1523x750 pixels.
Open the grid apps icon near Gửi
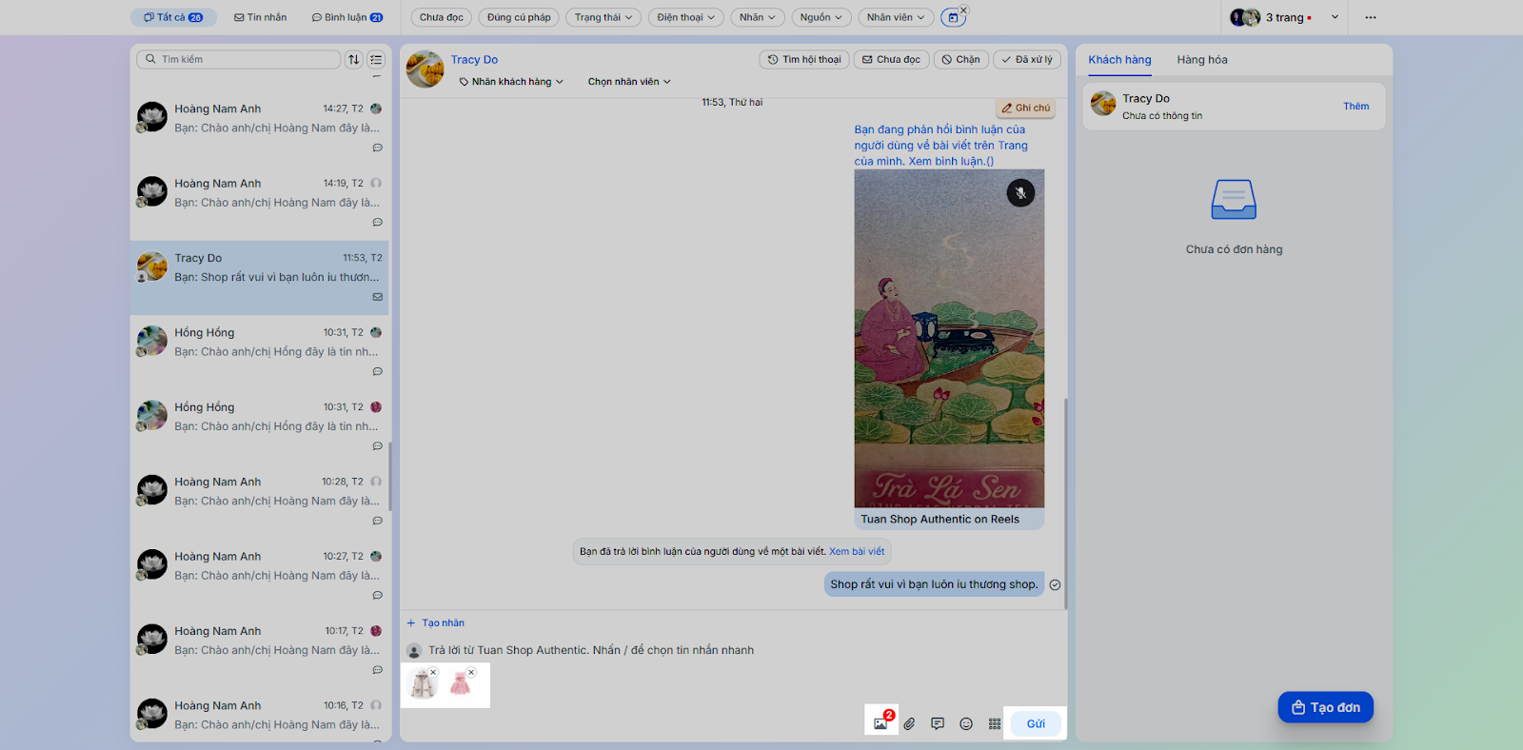coord(995,724)
